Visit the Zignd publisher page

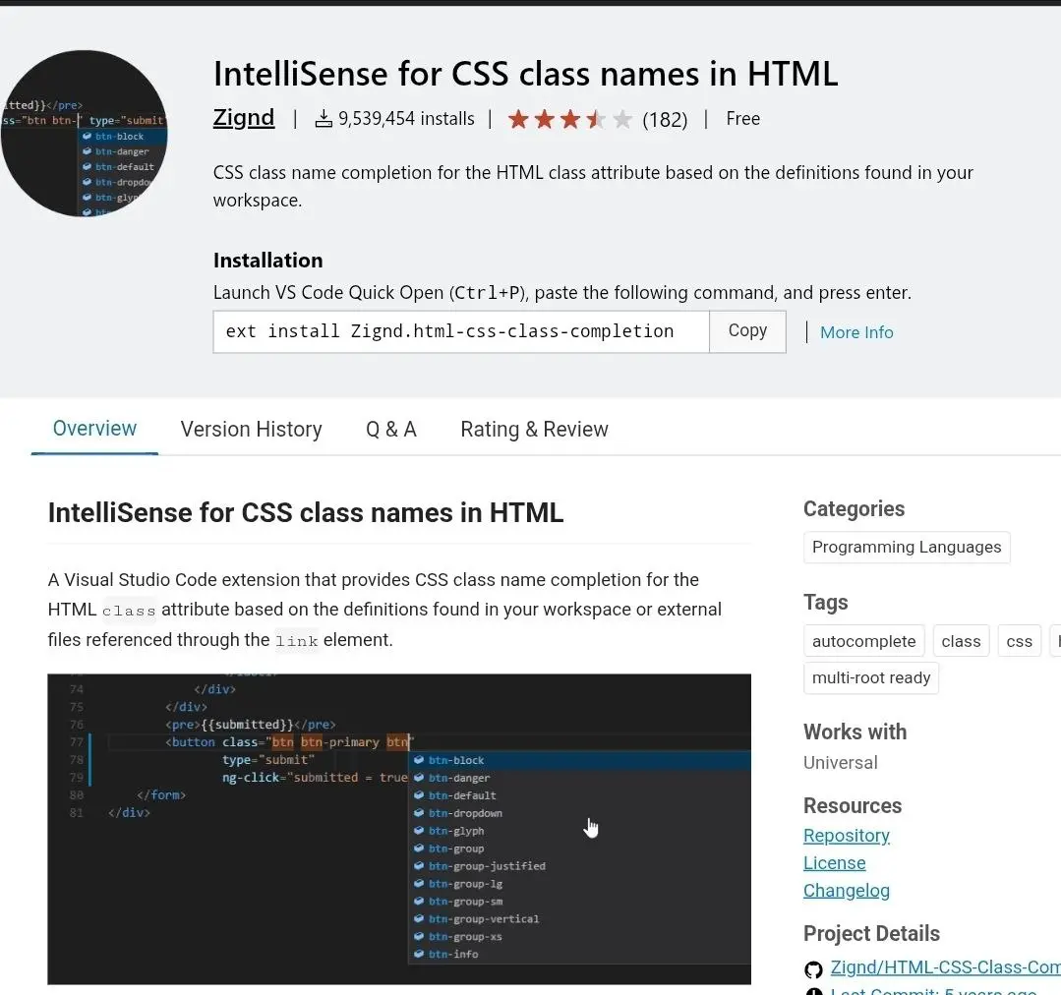click(243, 117)
